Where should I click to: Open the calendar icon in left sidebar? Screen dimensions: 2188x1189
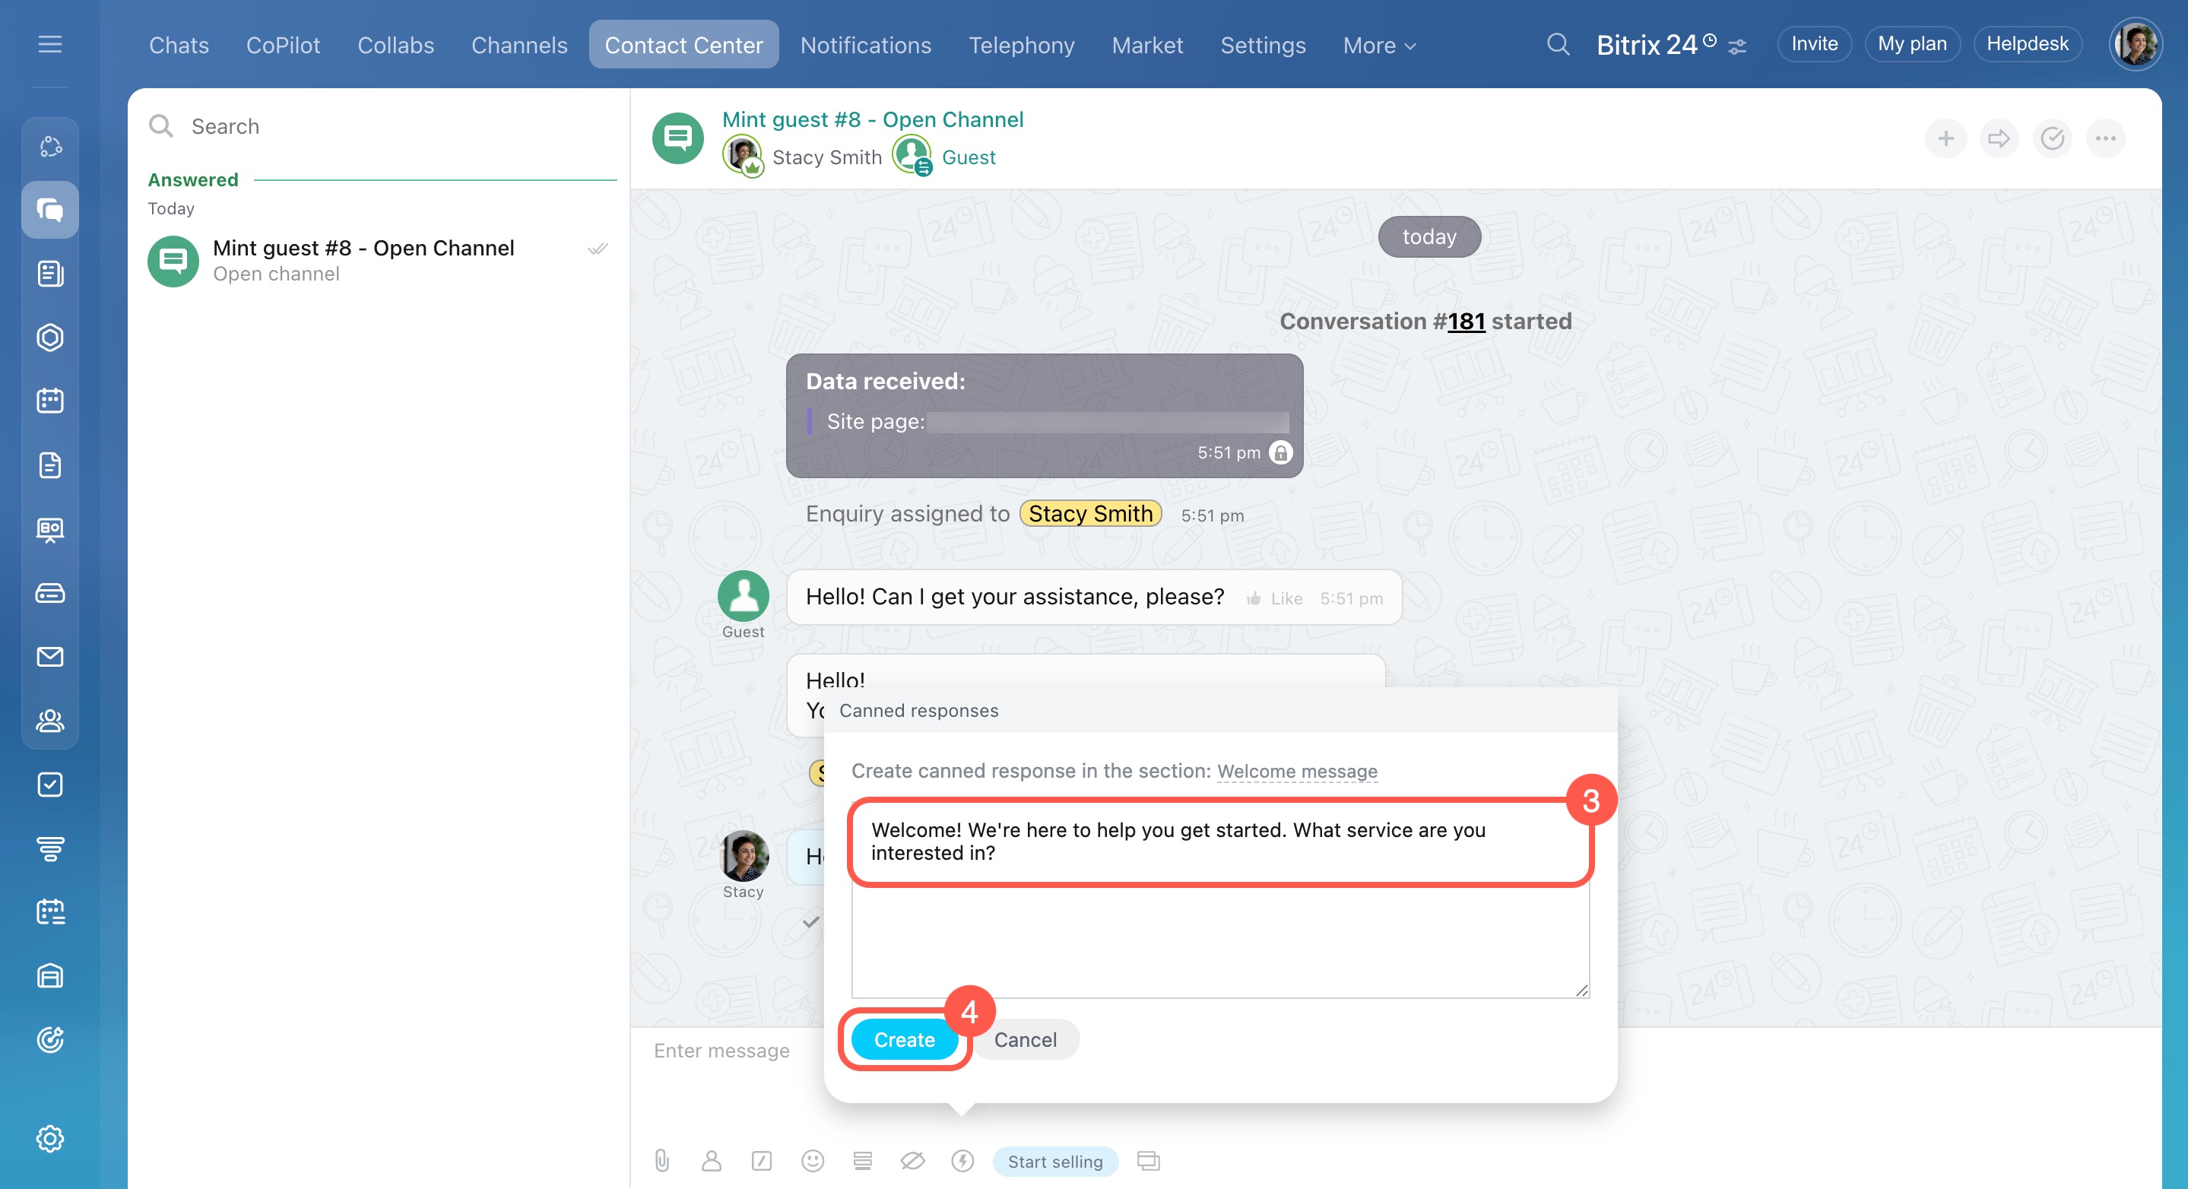[x=50, y=400]
